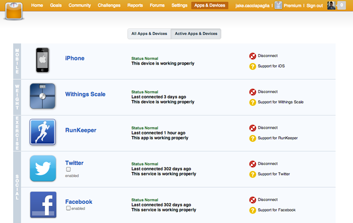Open the Reports menu item
The height and width of the screenshot is (223, 353).
[135, 6]
